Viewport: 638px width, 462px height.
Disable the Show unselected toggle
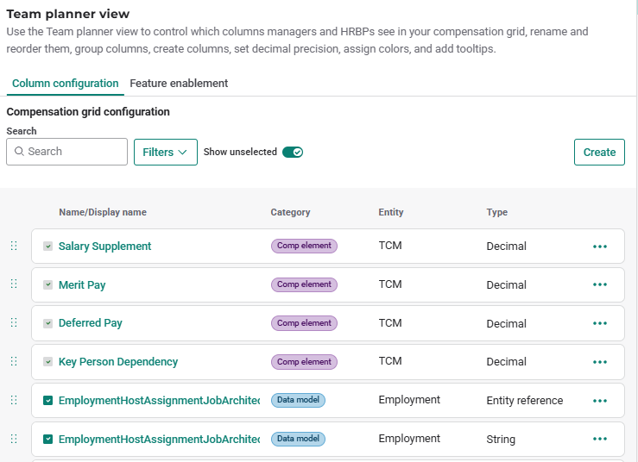click(x=293, y=152)
